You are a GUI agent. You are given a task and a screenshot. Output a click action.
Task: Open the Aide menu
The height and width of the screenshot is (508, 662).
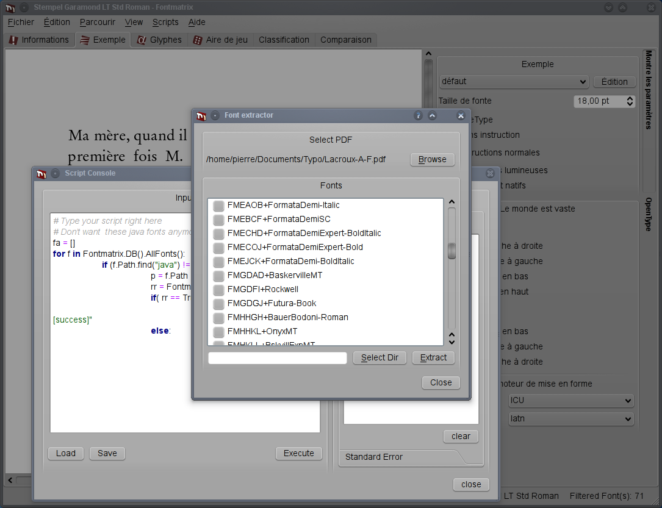pyautogui.click(x=196, y=22)
